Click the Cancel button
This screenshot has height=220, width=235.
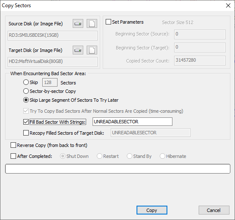pyautogui.click(x=214, y=210)
